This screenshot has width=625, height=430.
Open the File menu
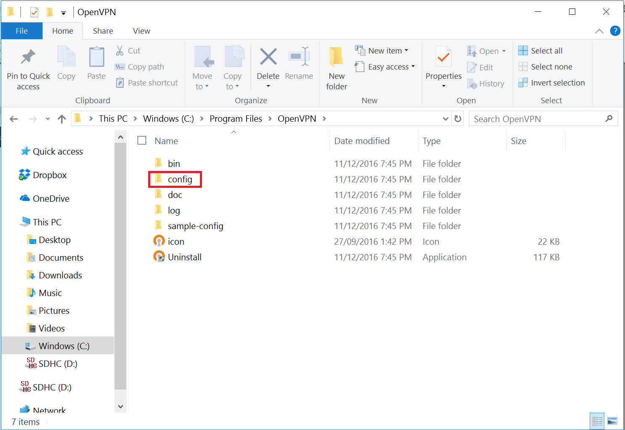point(21,31)
